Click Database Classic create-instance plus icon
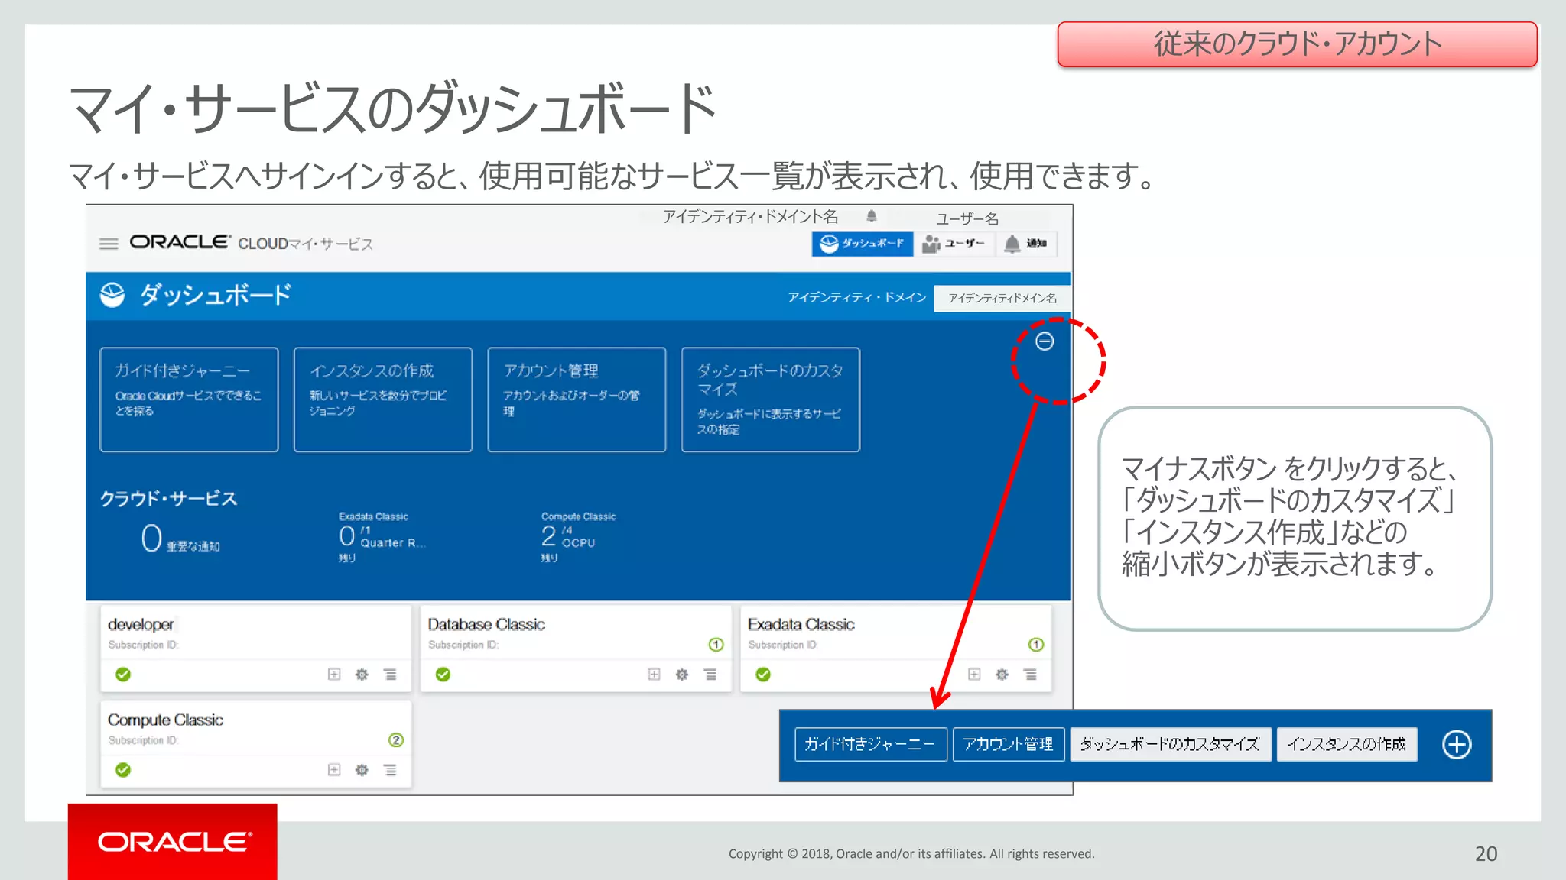Screen dimensions: 1566x880 [654, 674]
